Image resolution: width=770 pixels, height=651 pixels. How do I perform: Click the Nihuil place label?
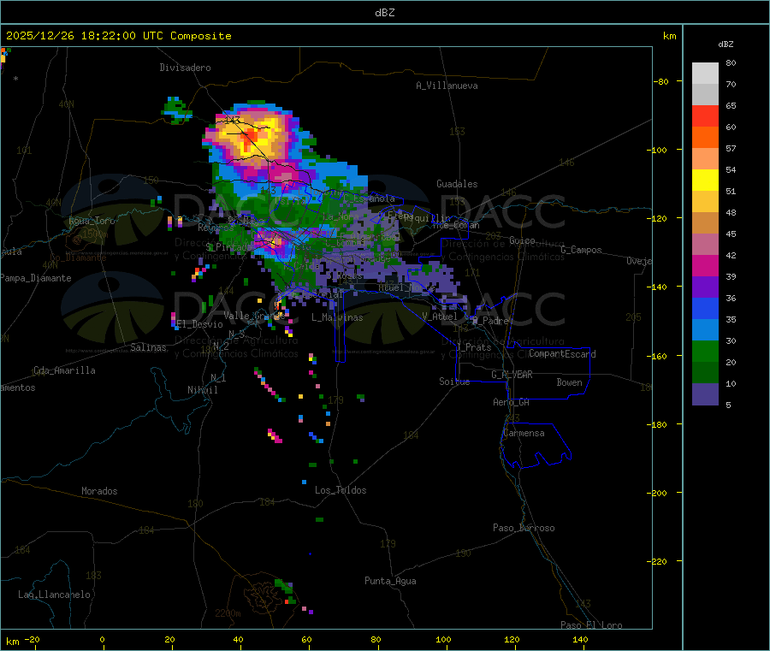pyautogui.click(x=202, y=390)
